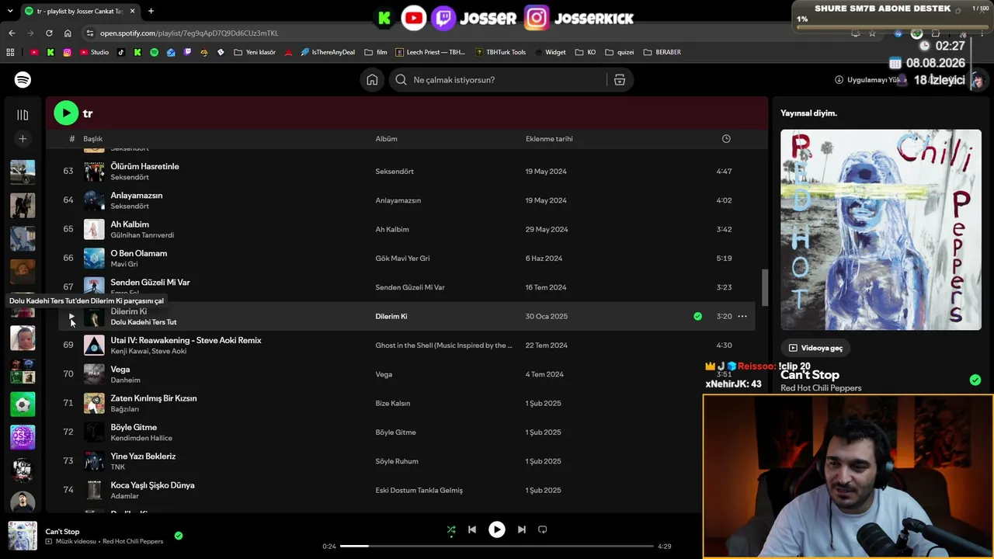Open the tab search dropdown arrow

click(9, 11)
